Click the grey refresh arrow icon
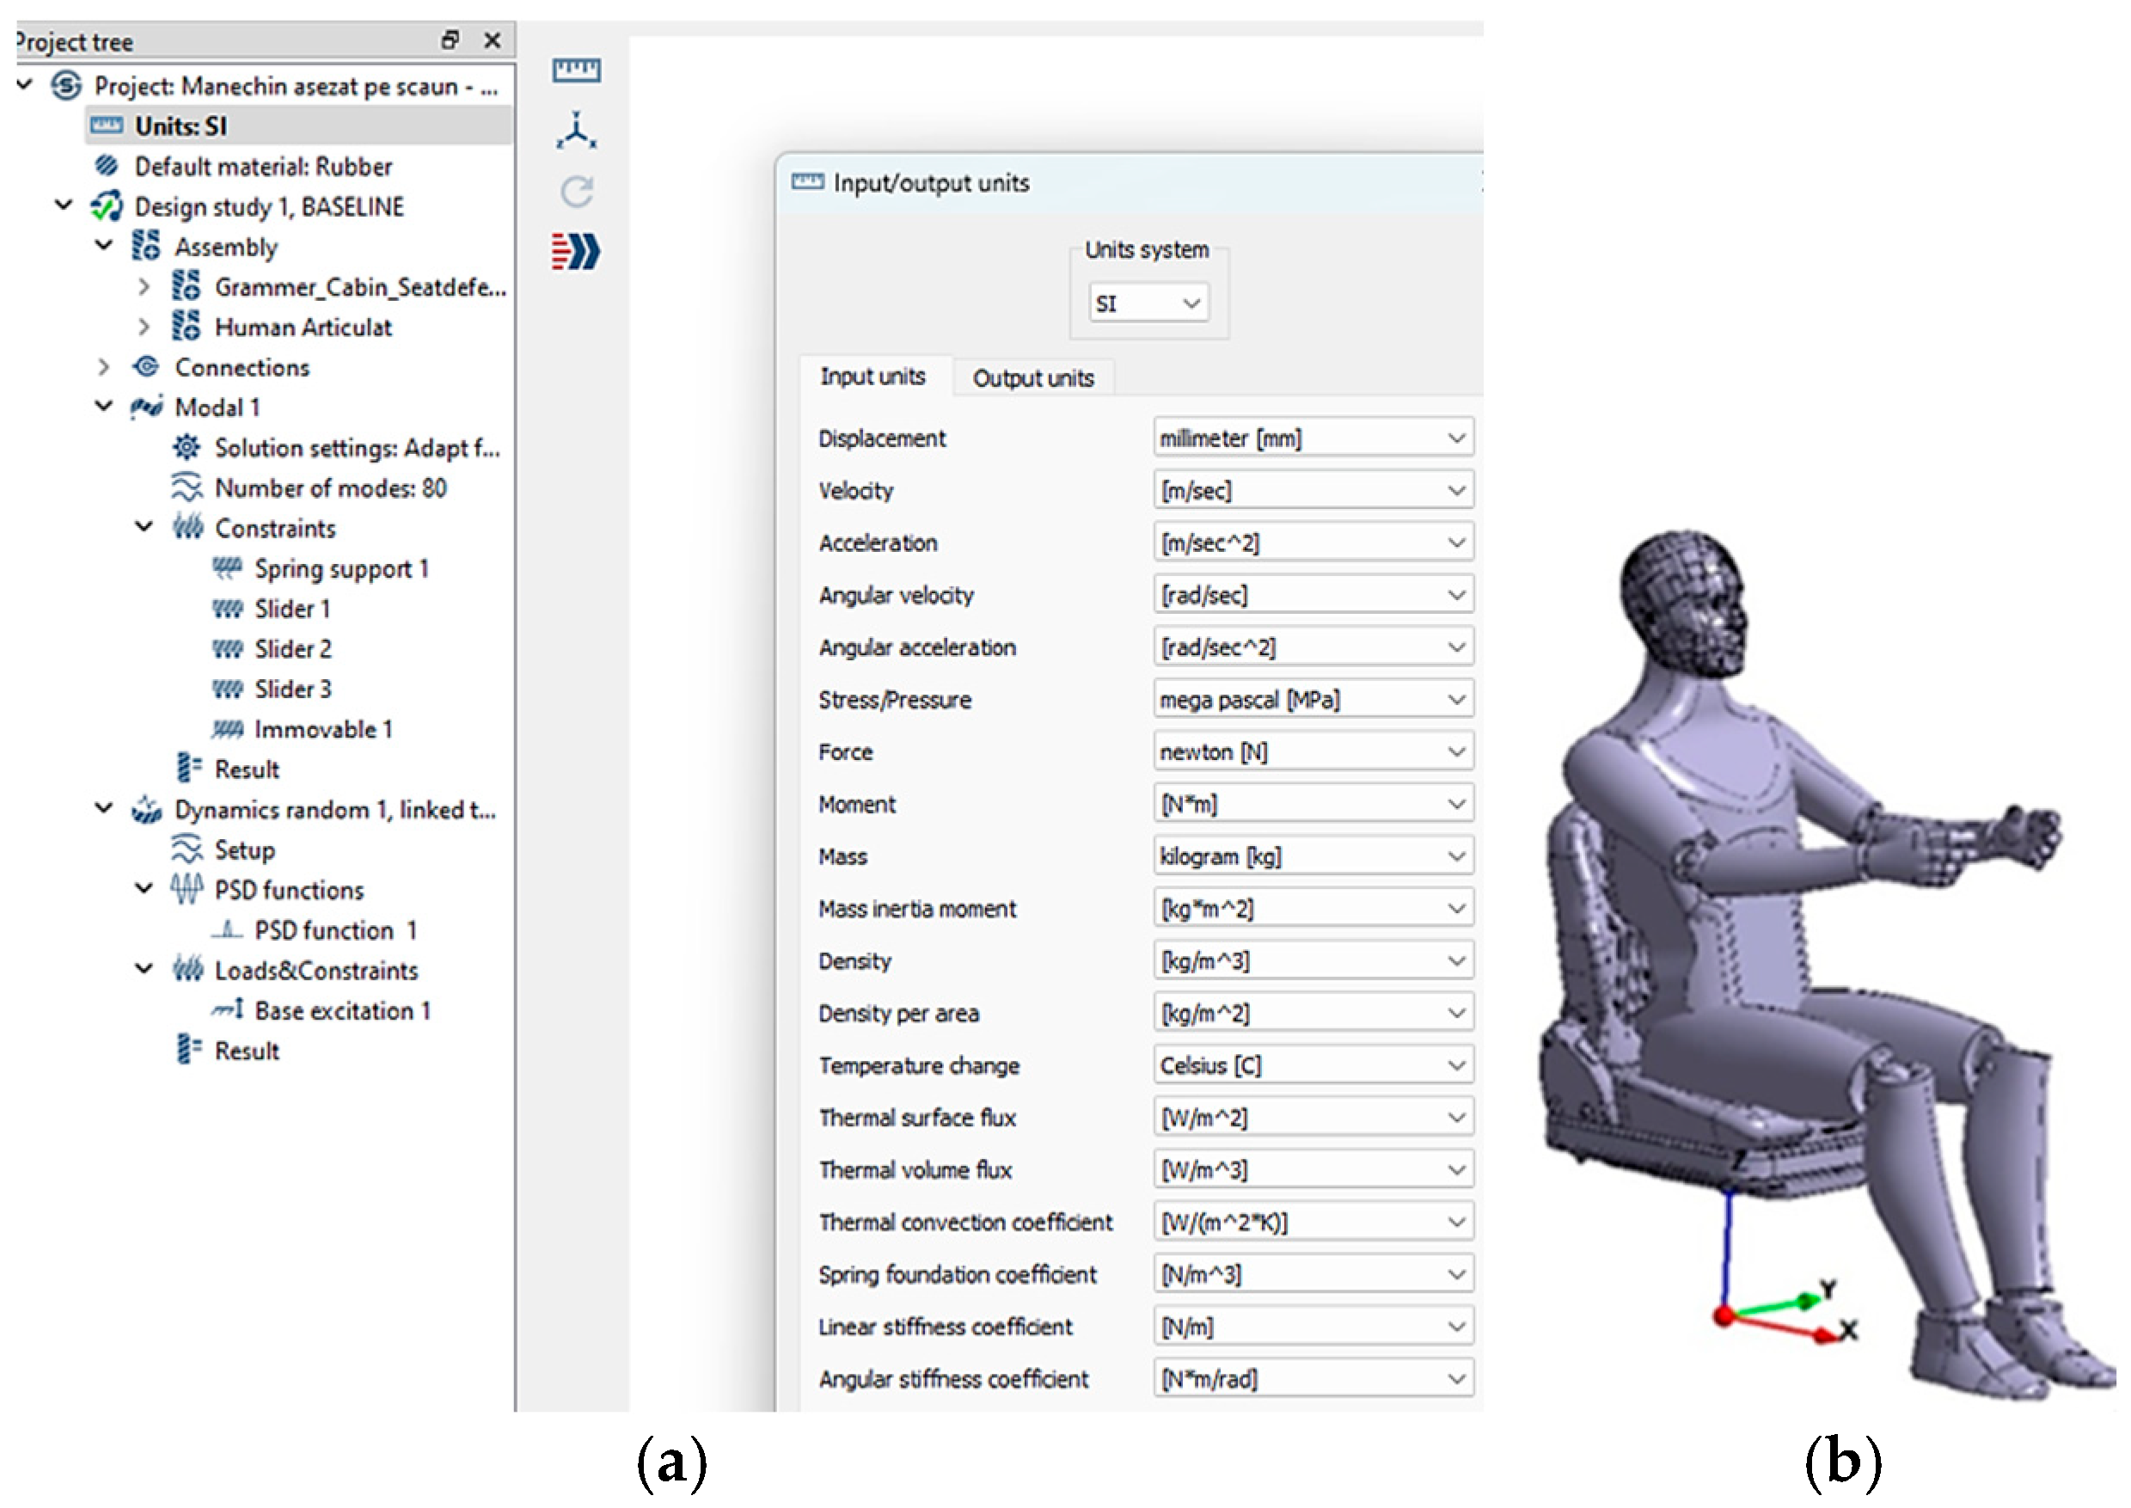The height and width of the screenshot is (1508, 2131). (x=576, y=191)
